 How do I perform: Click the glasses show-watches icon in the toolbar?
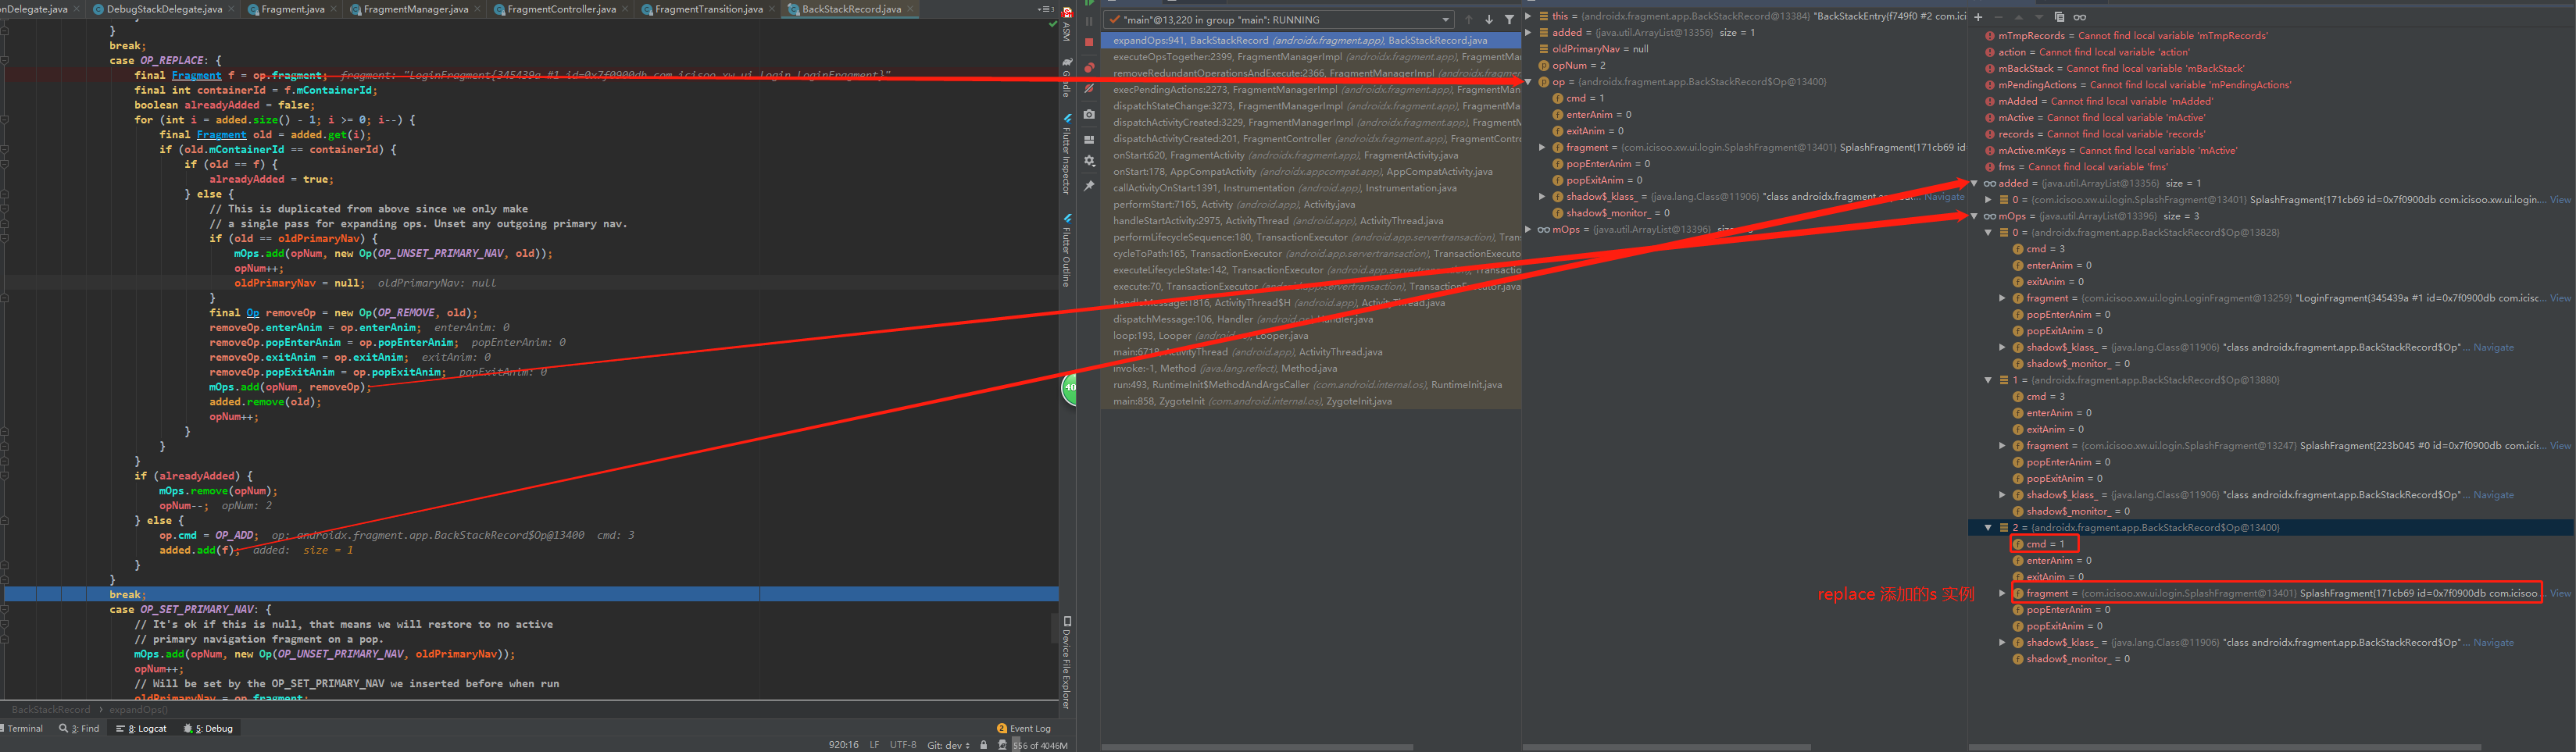(2080, 17)
